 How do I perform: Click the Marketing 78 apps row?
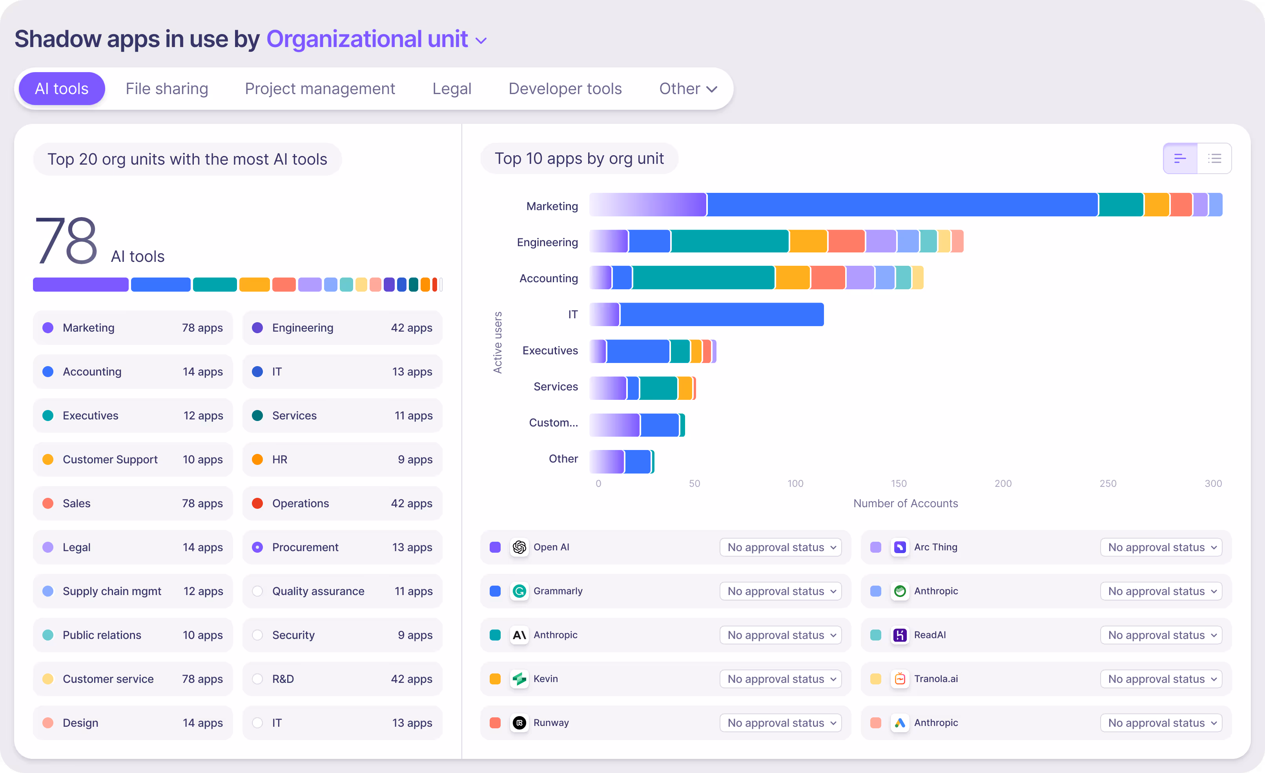(133, 328)
